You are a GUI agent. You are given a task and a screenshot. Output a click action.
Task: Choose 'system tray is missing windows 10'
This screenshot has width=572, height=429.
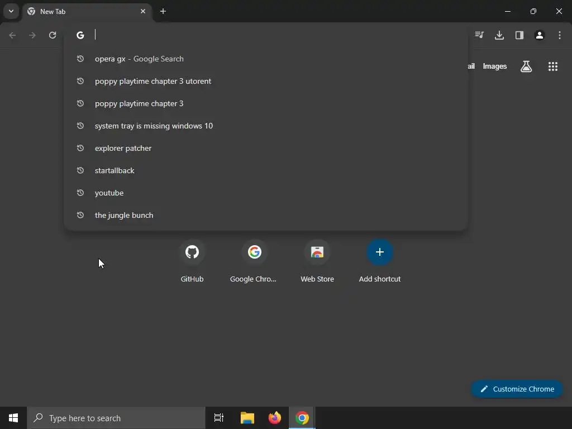tap(266, 126)
